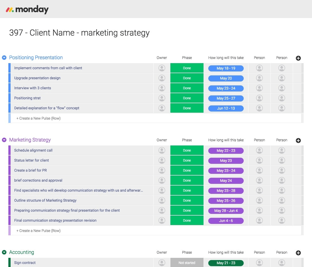The image size is (312, 267).
Task: Open Find specialists who will develop communication item
Action: [79, 190]
